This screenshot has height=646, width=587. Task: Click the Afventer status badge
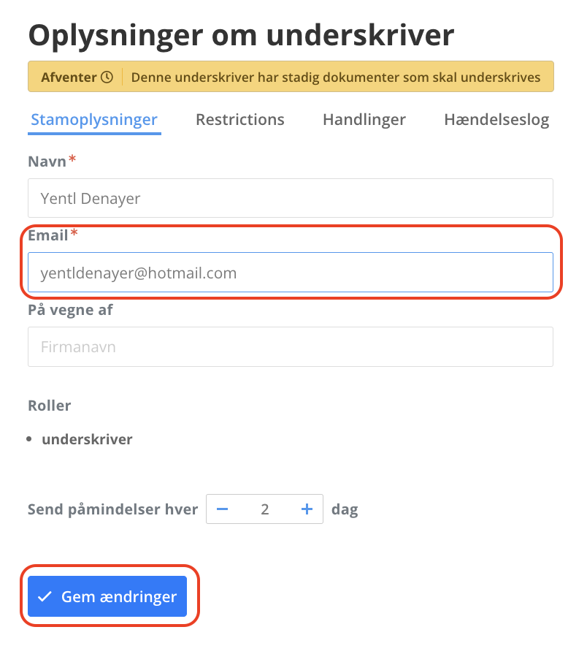tap(77, 77)
